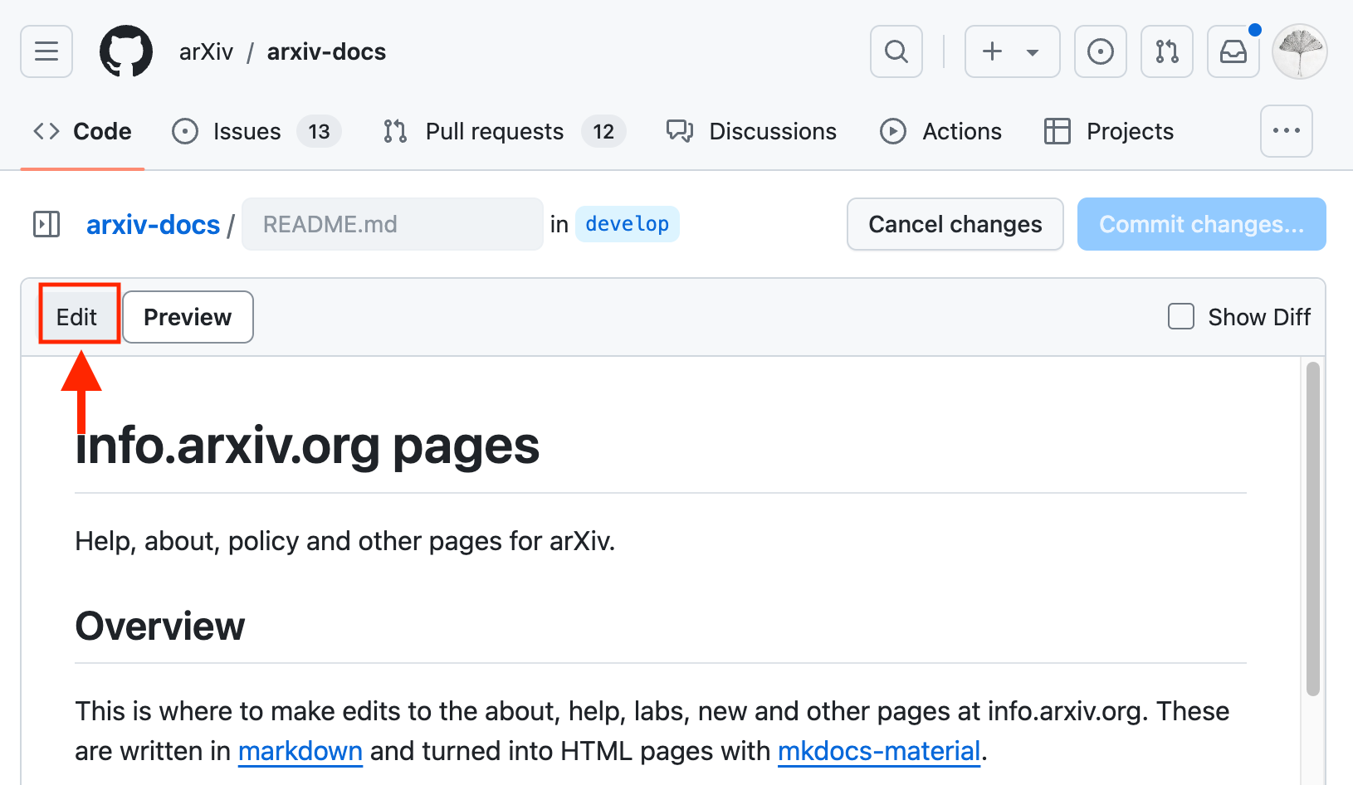This screenshot has height=785, width=1353.
Task: Open the navigation hamburger menu
Action: (46, 51)
